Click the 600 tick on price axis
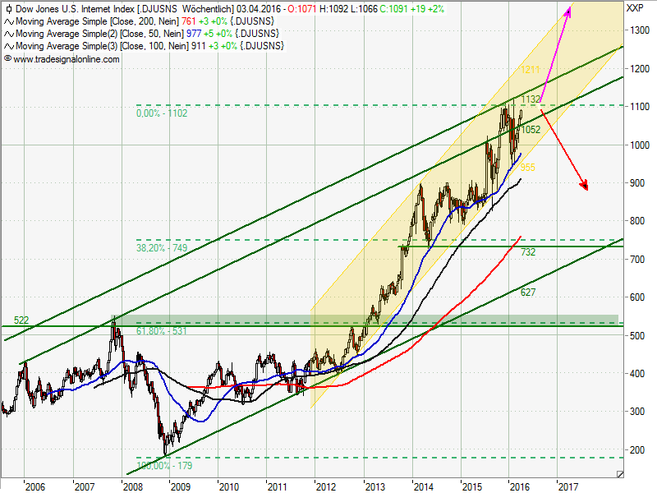 tap(637, 297)
